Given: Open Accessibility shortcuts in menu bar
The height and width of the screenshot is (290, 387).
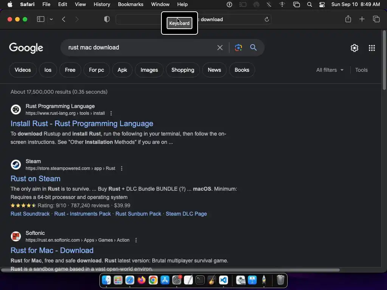Looking at the screenshot, I should (x=229, y=5).
